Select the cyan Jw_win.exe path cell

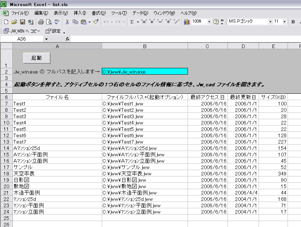pos(145,71)
